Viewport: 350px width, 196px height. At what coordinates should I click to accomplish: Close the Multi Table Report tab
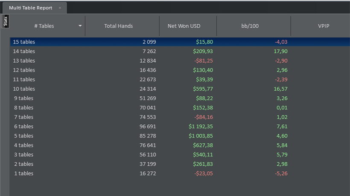60,8
